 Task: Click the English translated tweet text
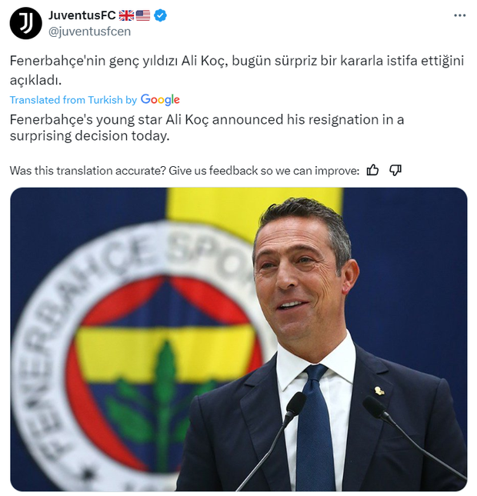coord(207,128)
